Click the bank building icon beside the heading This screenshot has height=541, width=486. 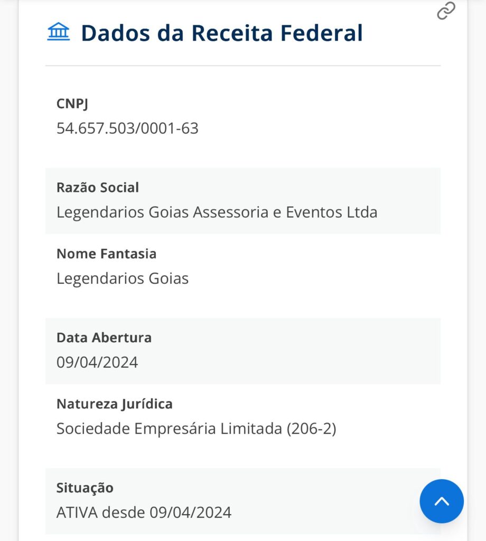tap(58, 32)
